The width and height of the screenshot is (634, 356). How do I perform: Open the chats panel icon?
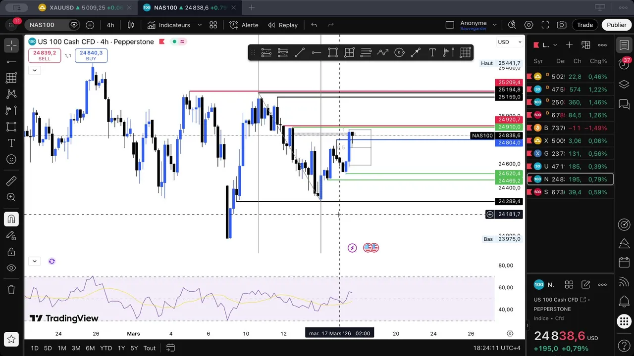(x=624, y=104)
